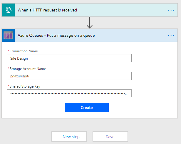Add a step with '+ New step'

[69, 136]
